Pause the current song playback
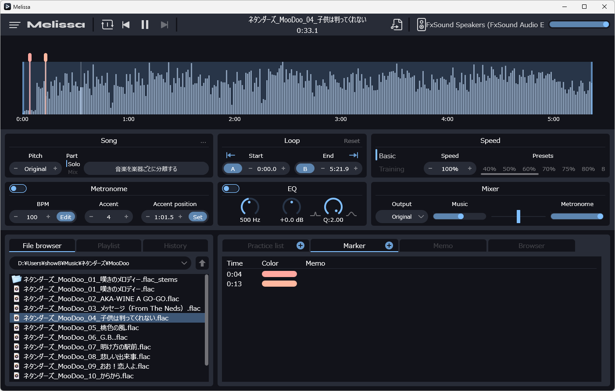 (x=145, y=25)
